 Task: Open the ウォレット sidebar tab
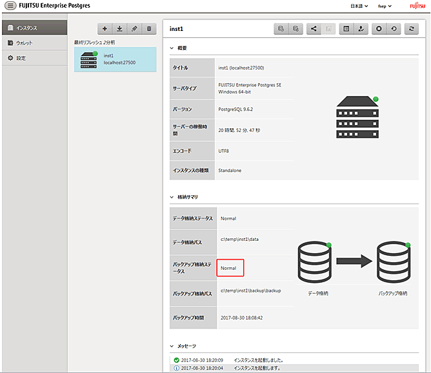point(34,43)
